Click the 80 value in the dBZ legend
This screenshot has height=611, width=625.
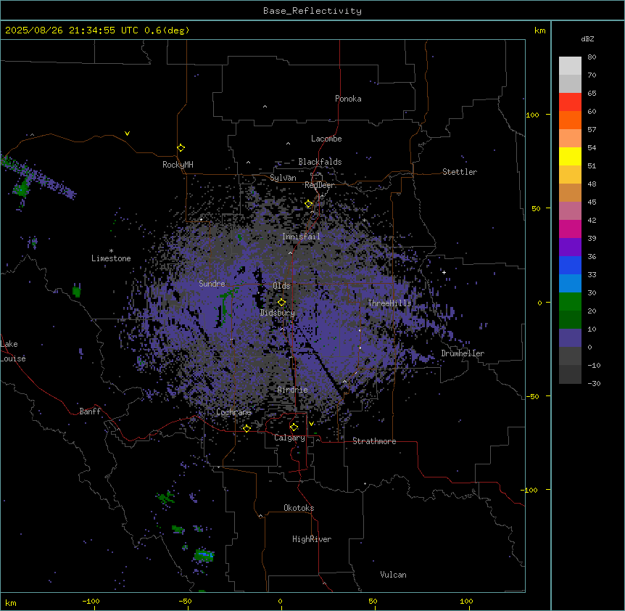pos(592,57)
